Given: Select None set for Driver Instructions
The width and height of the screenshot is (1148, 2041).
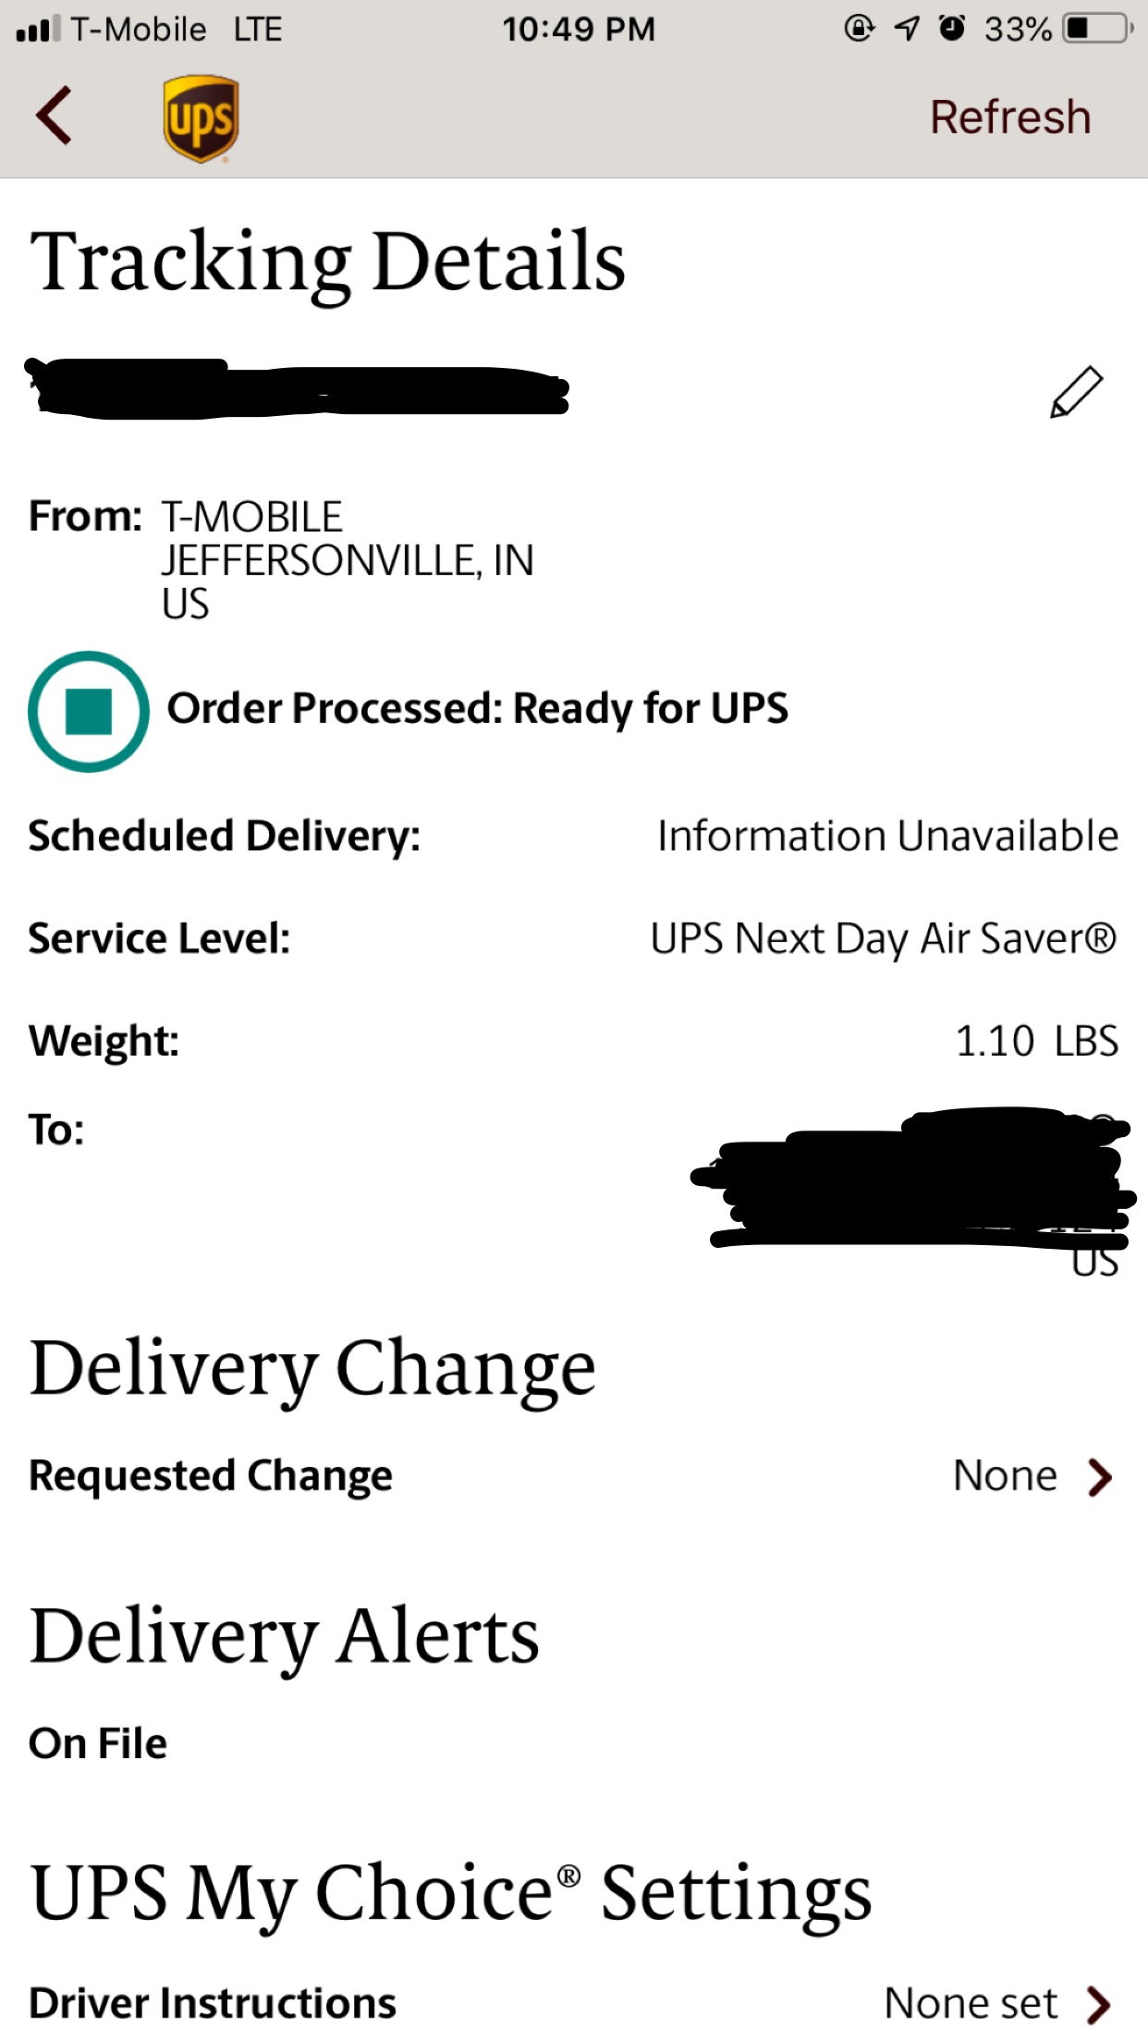Looking at the screenshot, I should click(971, 2004).
